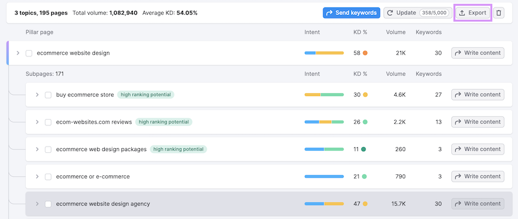Expand the ecommerce website design pillar row
518x219 pixels.
click(x=18, y=53)
